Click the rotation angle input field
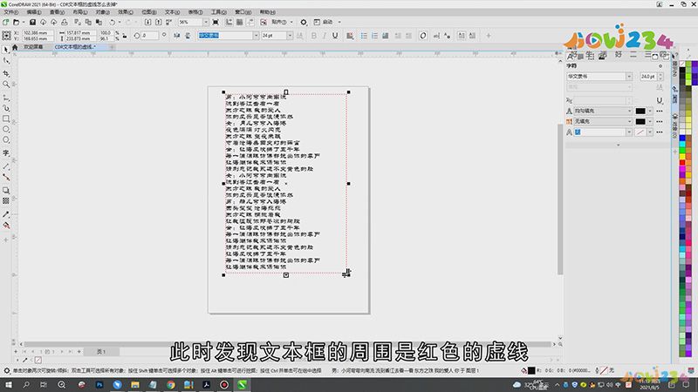The height and width of the screenshot is (392, 698). [x=149, y=36]
